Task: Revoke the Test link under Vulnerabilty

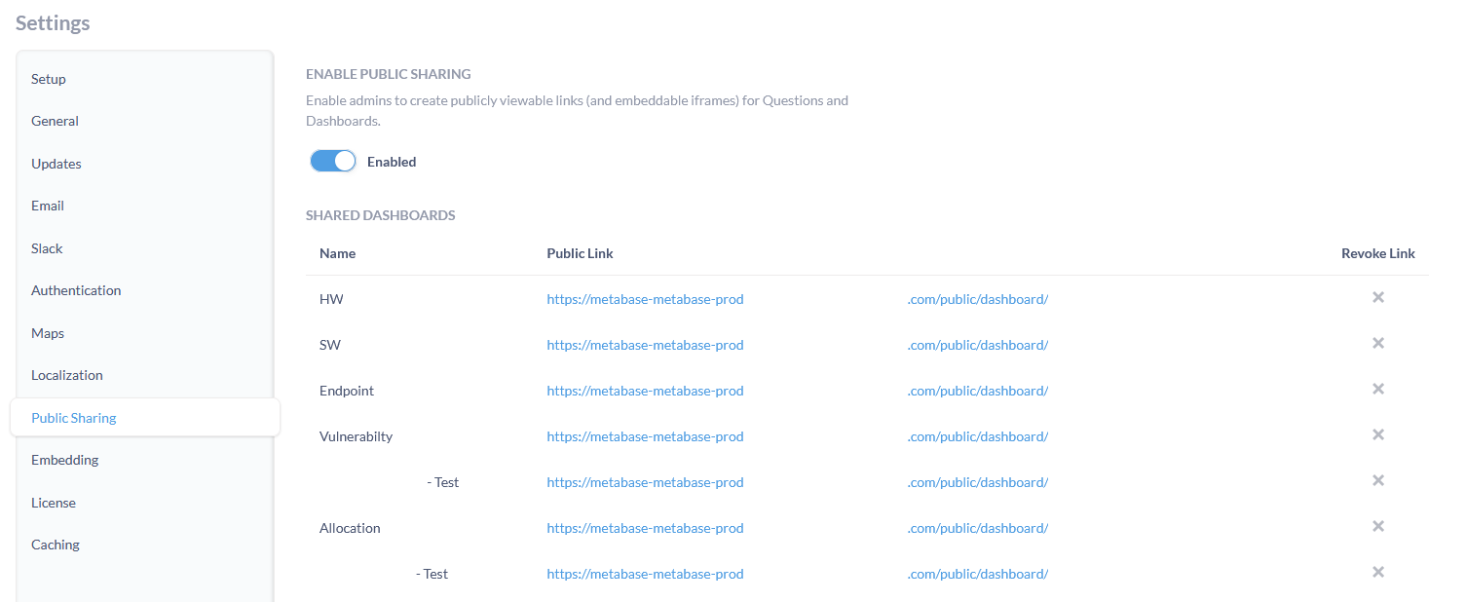Action: click(x=1378, y=480)
